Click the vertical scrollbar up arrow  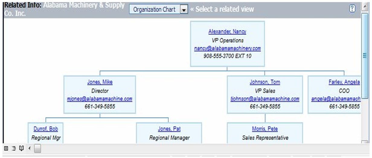[x=365, y=6]
